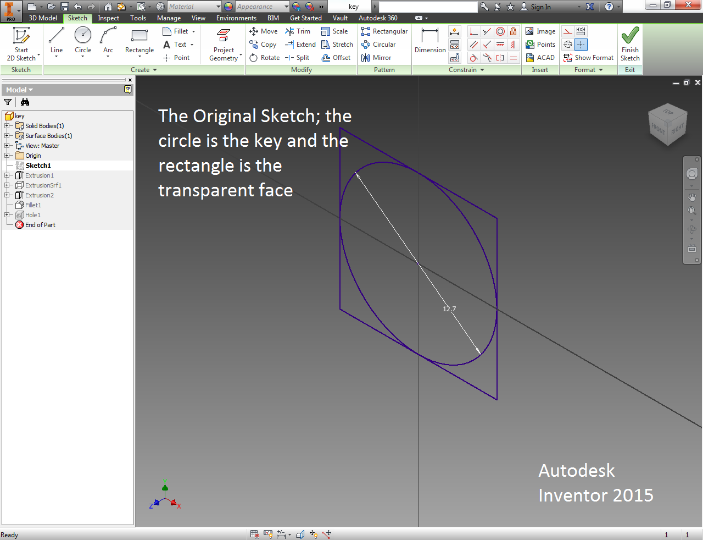The height and width of the screenshot is (540, 703).
Task: Apply Concentric constraint icon
Action: tap(500, 31)
